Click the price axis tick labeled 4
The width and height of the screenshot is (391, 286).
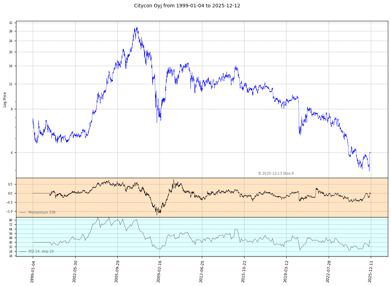[11, 152]
